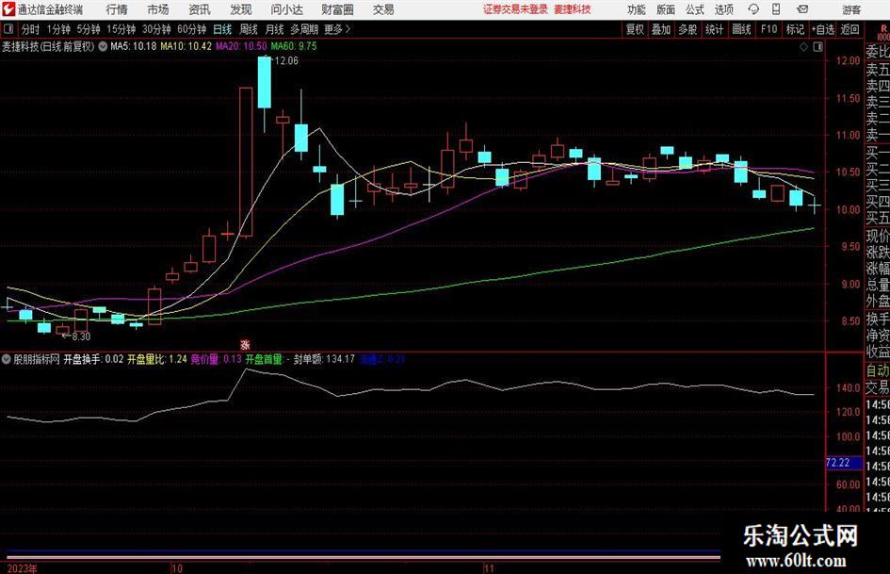Open the 行情 menu
890x574 pixels.
[117, 9]
